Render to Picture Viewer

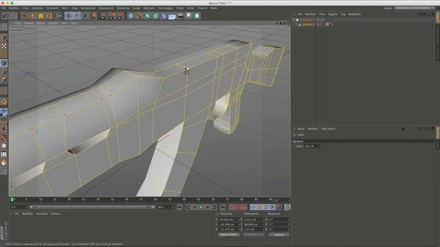pyautogui.click(x=112, y=16)
